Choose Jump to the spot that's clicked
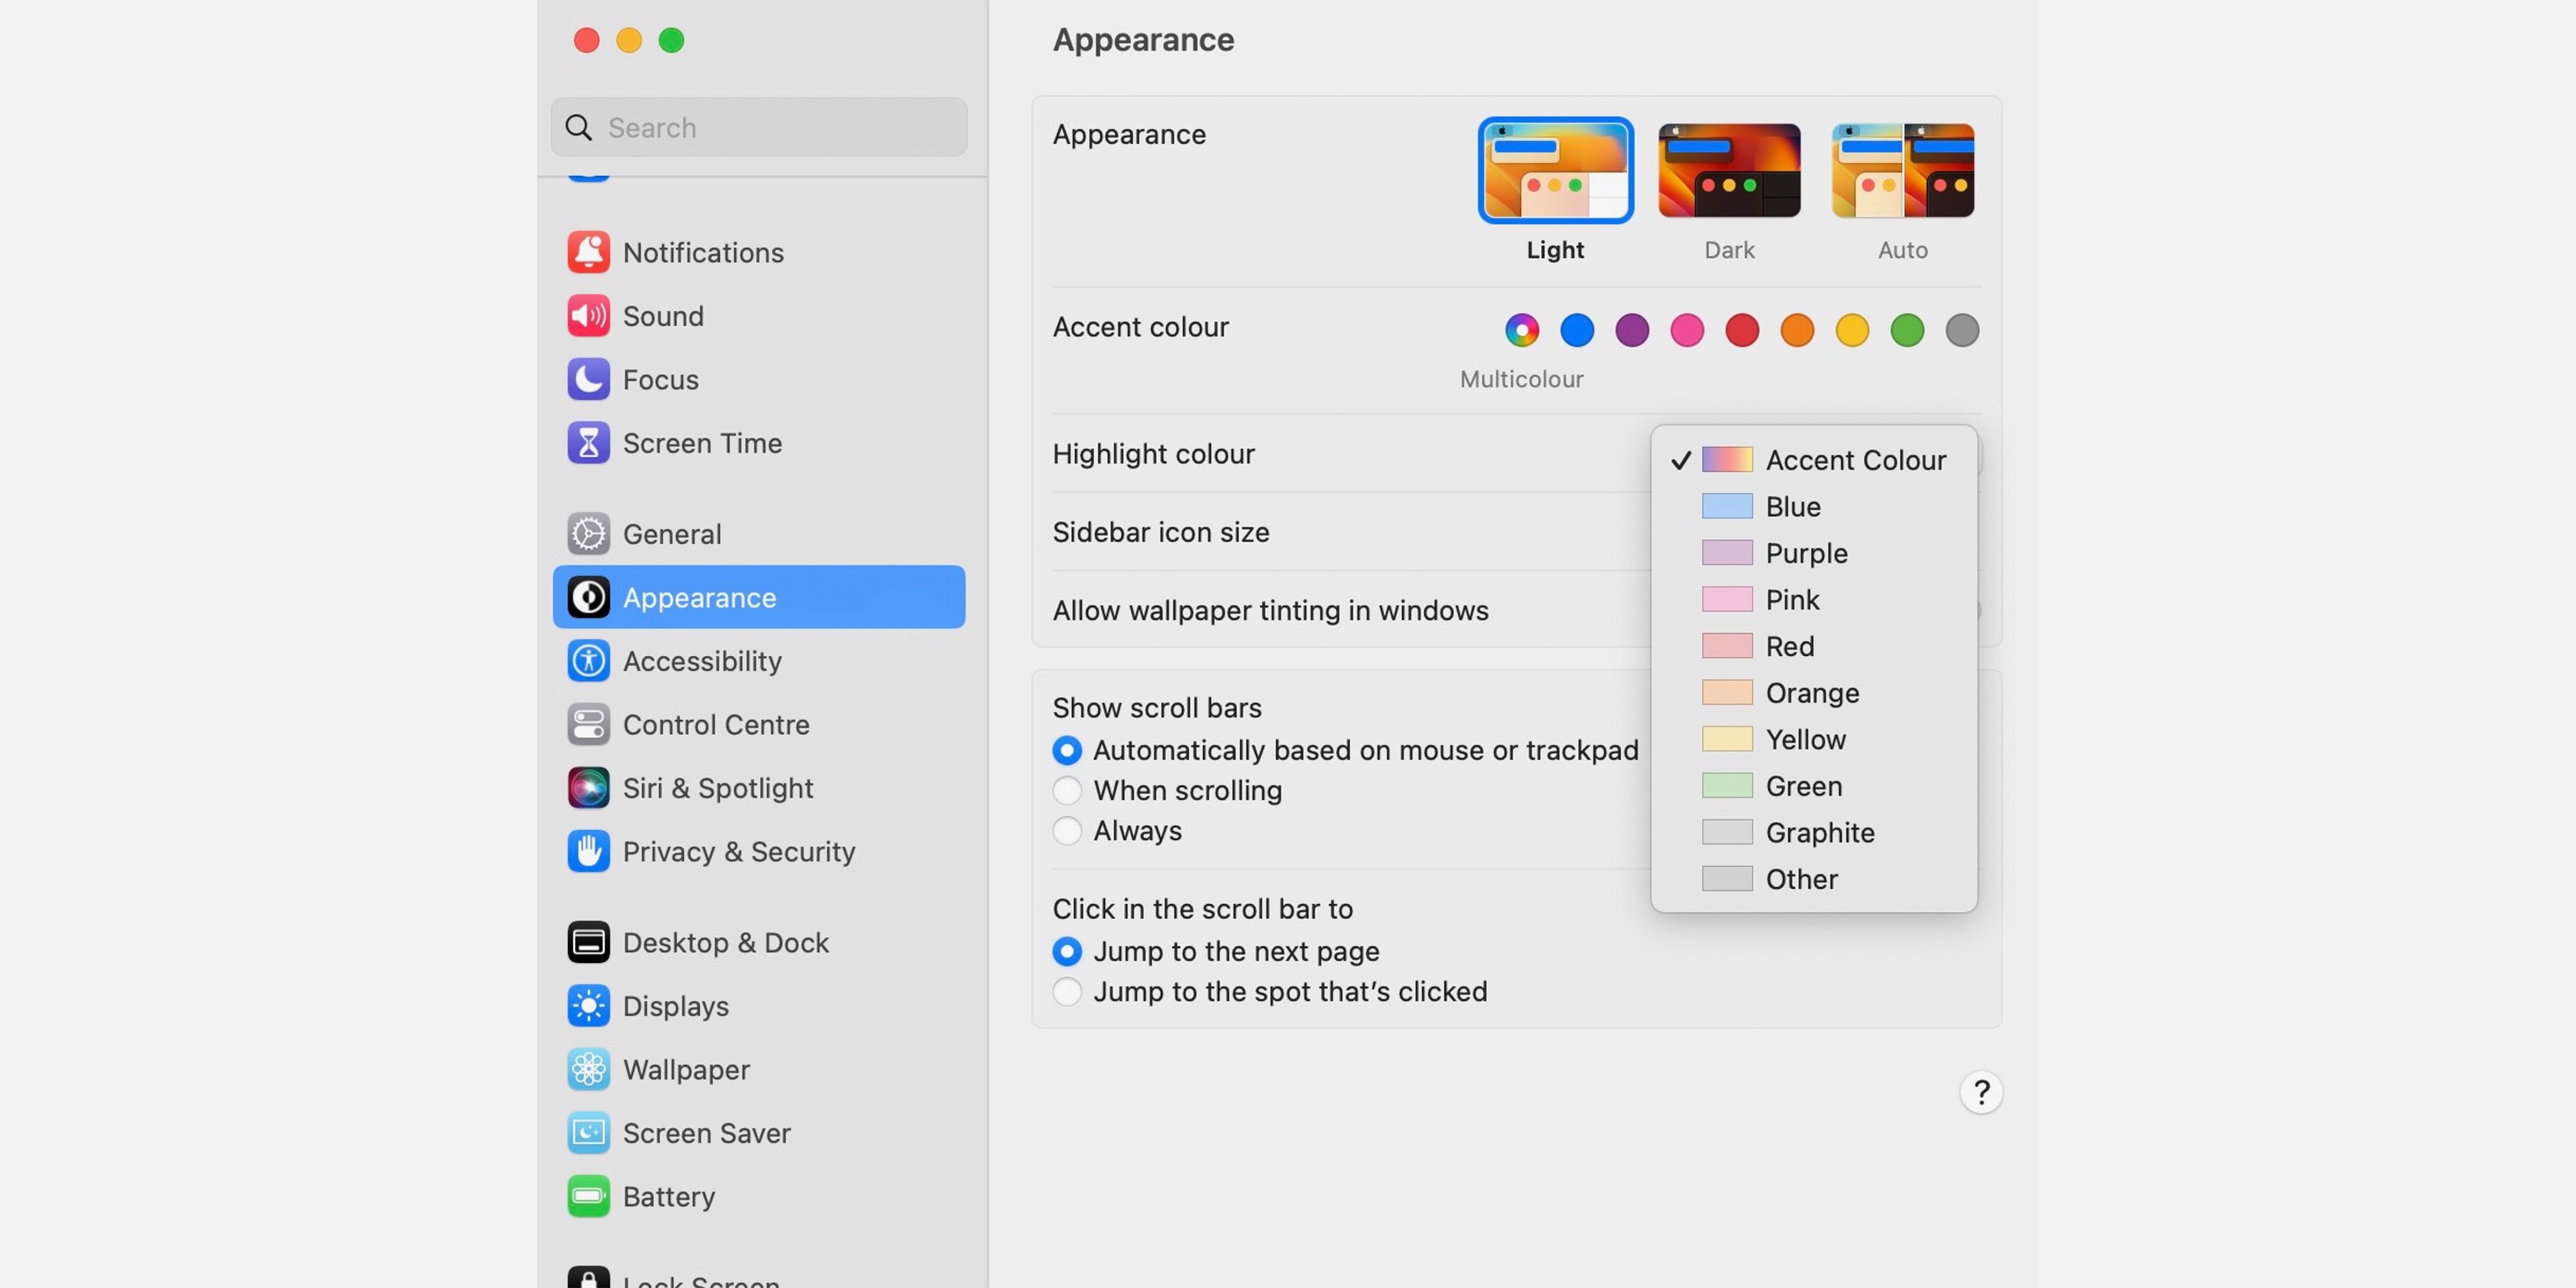 click(1067, 991)
